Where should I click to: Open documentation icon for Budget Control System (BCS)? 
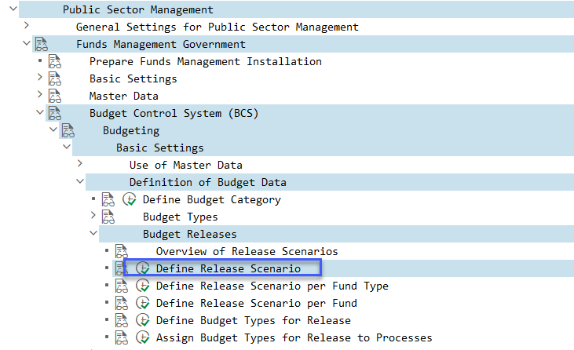[55, 113]
